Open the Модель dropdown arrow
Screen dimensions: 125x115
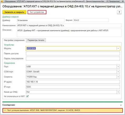pyautogui.click(x=118, y=48)
